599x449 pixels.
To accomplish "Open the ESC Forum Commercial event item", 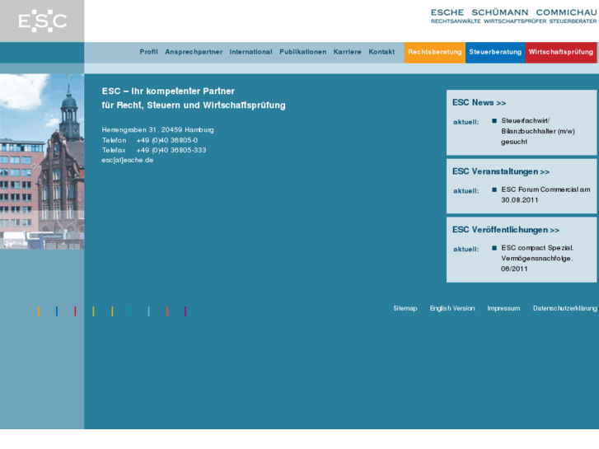I will [x=545, y=194].
